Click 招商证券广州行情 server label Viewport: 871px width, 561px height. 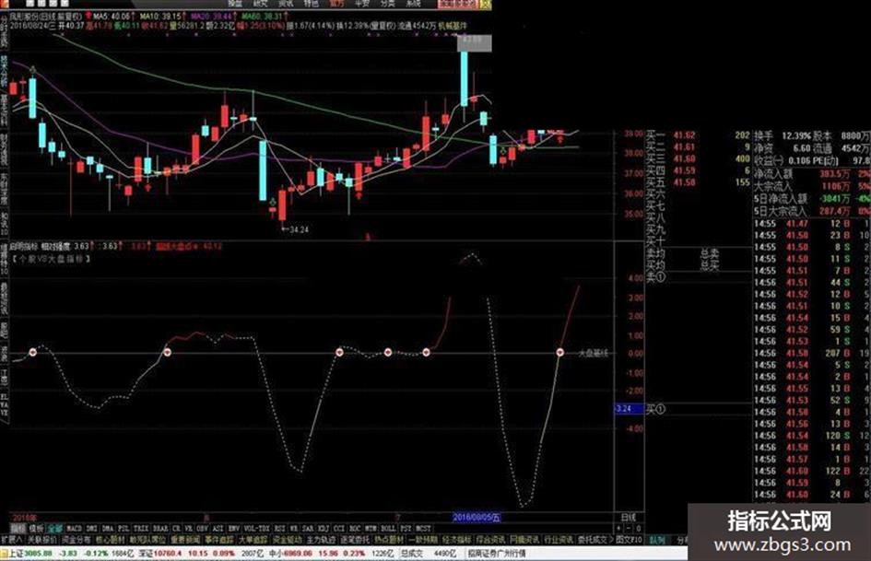[x=497, y=554]
